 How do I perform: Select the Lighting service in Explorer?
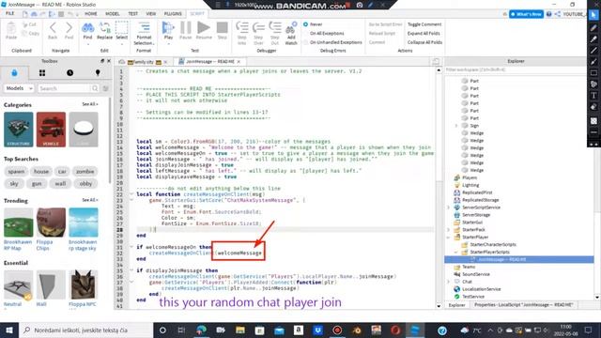[470, 185]
